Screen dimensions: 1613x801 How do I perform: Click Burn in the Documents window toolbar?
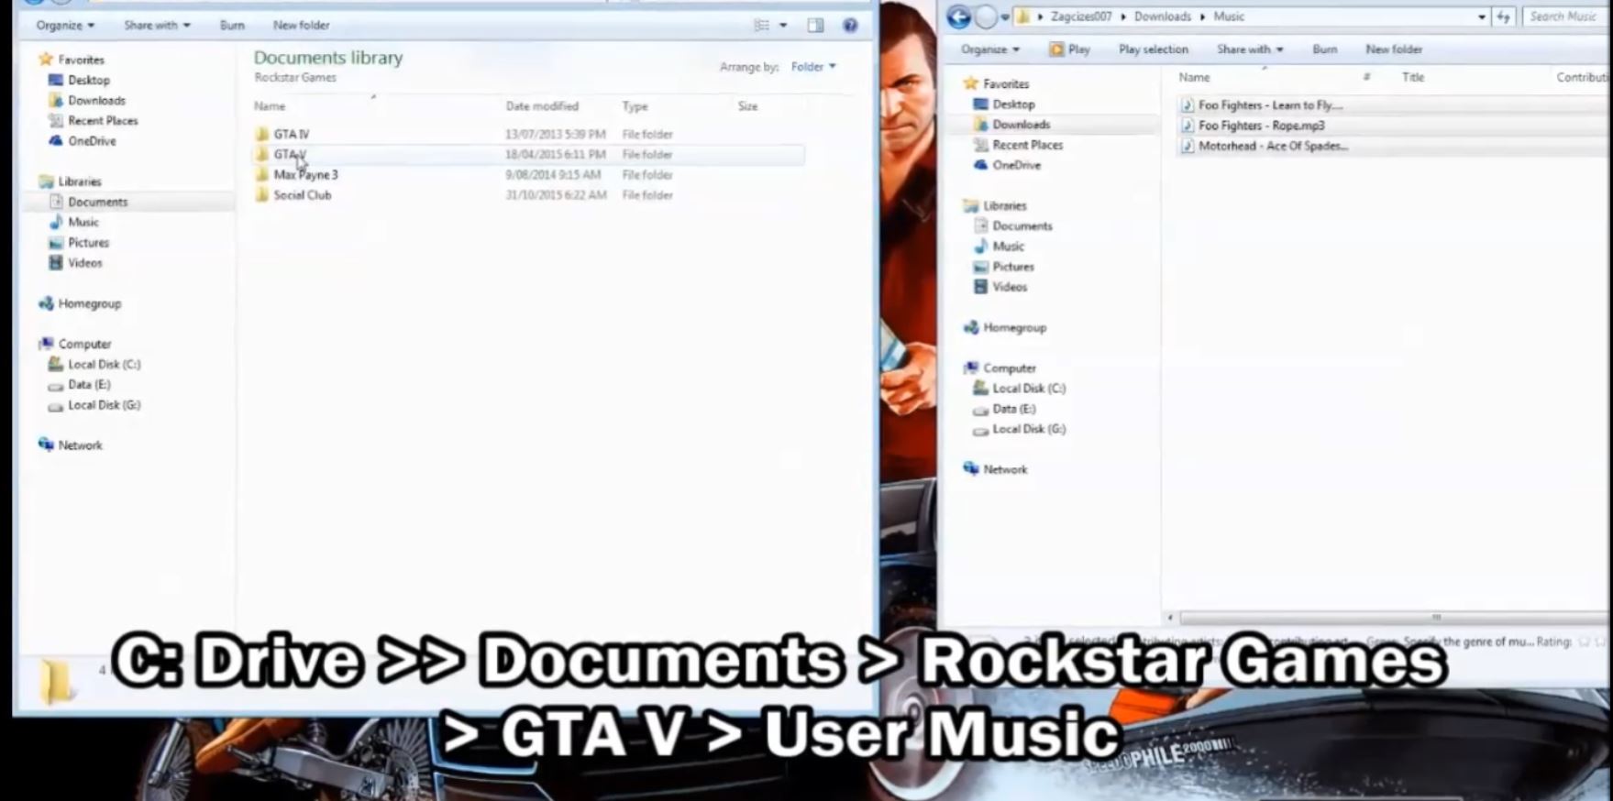click(232, 25)
